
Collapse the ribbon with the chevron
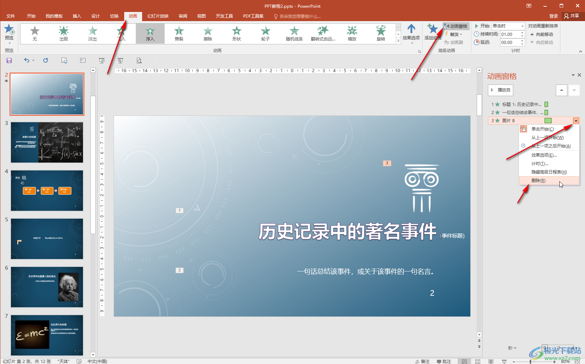click(580, 51)
